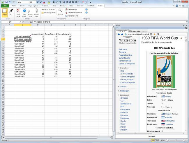Switch to the Formulas ribbon tab
This screenshot has width=189, height=143.
(x=45, y=6)
